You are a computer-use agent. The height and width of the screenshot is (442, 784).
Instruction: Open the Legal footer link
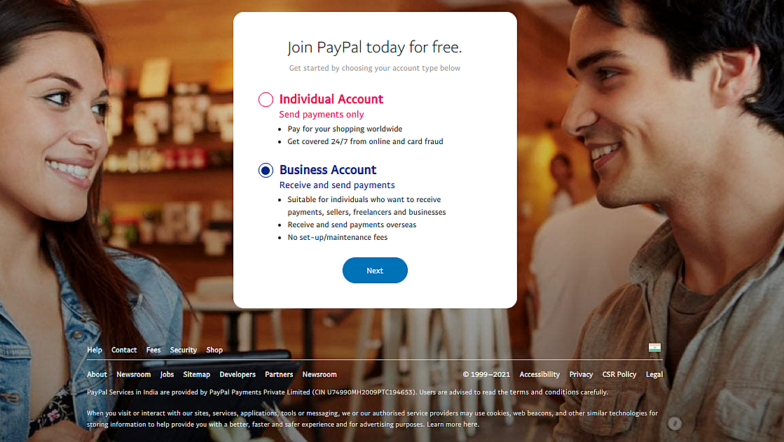click(654, 374)
